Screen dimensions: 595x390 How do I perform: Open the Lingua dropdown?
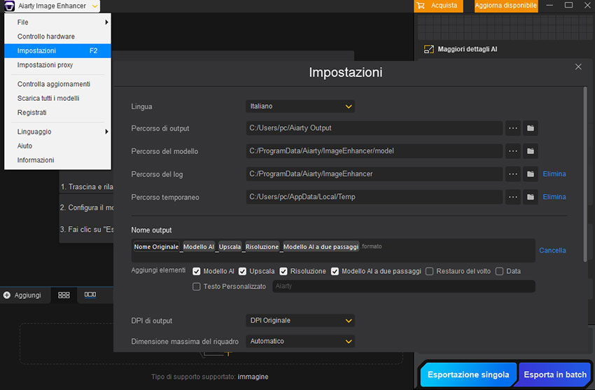[300, 106]
